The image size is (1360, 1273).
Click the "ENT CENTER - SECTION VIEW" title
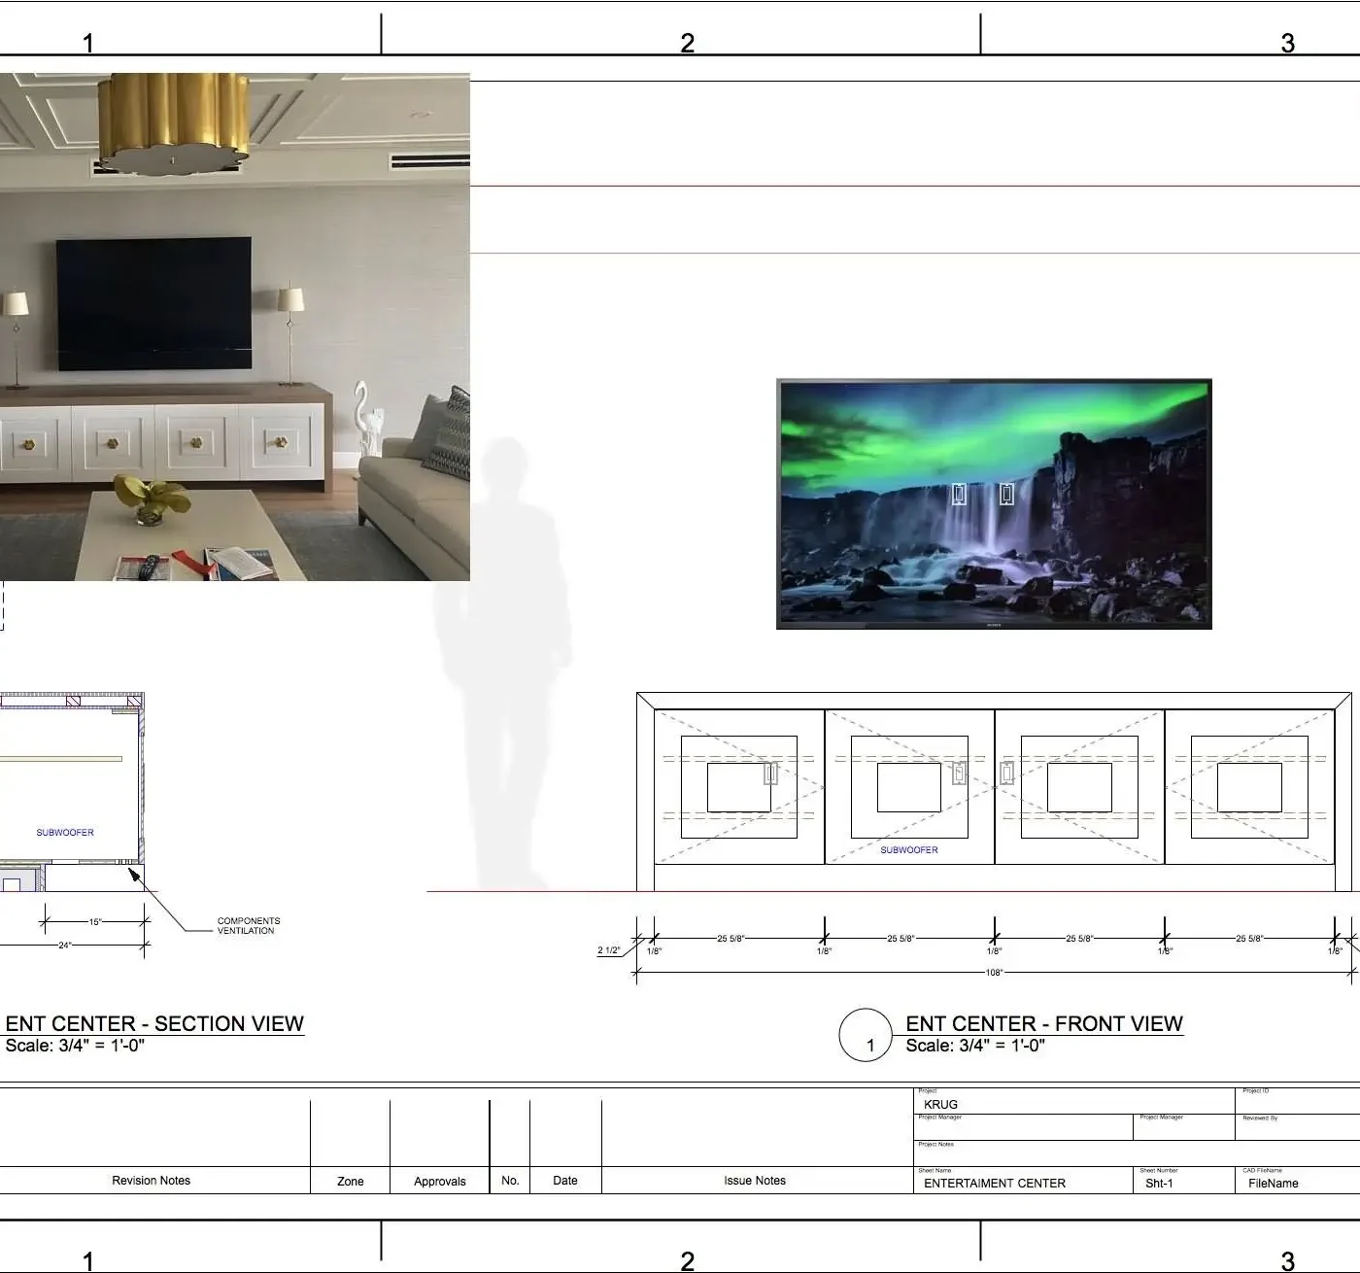pos(154,1023)
